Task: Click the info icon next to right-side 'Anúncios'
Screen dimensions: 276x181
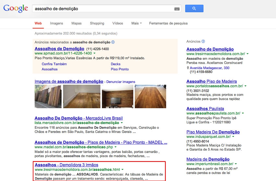Action: [x=203, y=41]
